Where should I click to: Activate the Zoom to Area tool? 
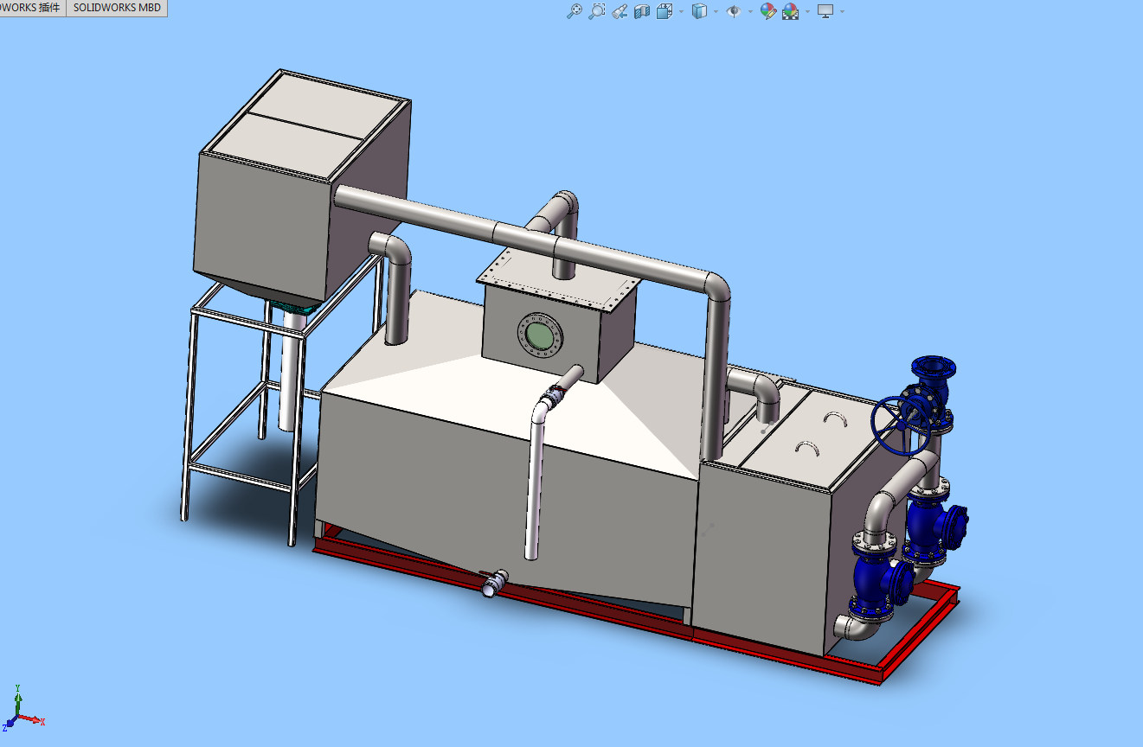coord(597,11)
